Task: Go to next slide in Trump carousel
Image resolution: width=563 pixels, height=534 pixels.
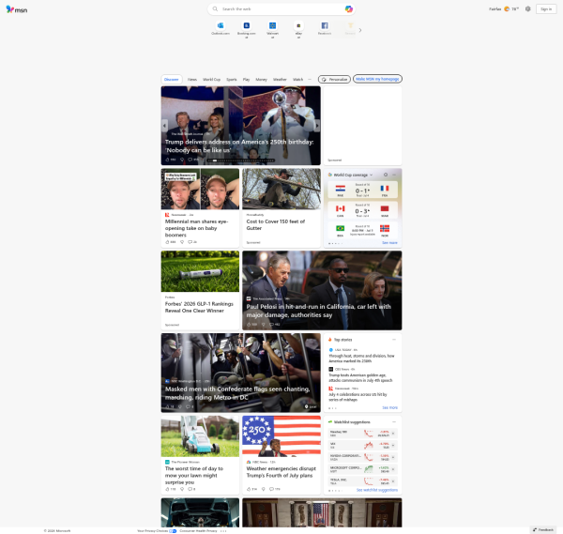Action: pyautogui.click(x=317, y=126)
